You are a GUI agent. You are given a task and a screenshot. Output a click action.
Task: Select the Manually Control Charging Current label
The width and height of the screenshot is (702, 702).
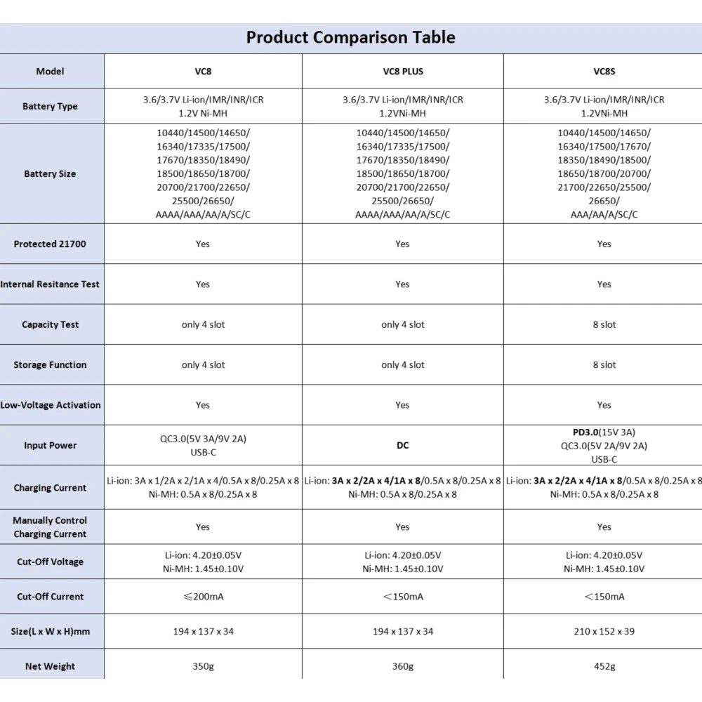point(50,527)
